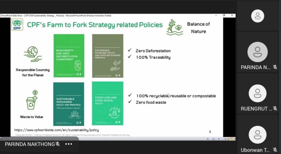Select the Sustainable Packaging Policy cover
The image size is (281, 154).
[x=69, y=104]
